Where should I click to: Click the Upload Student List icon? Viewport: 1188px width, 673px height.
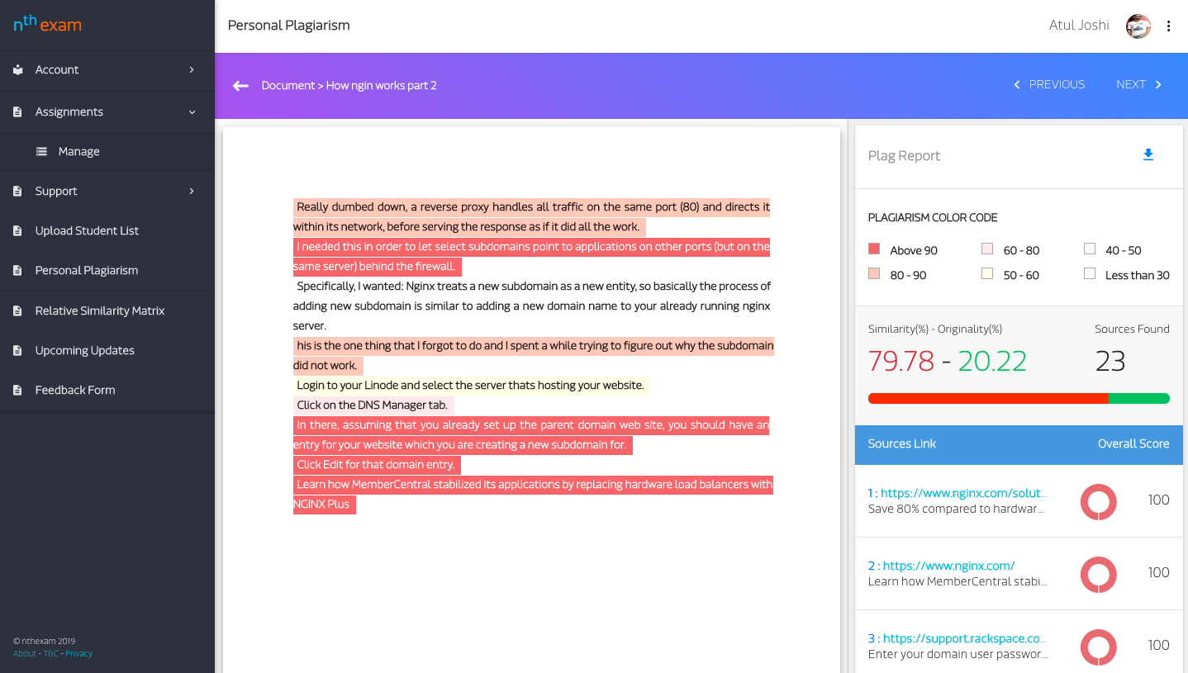pyautogui.click(x=17, y=231)
